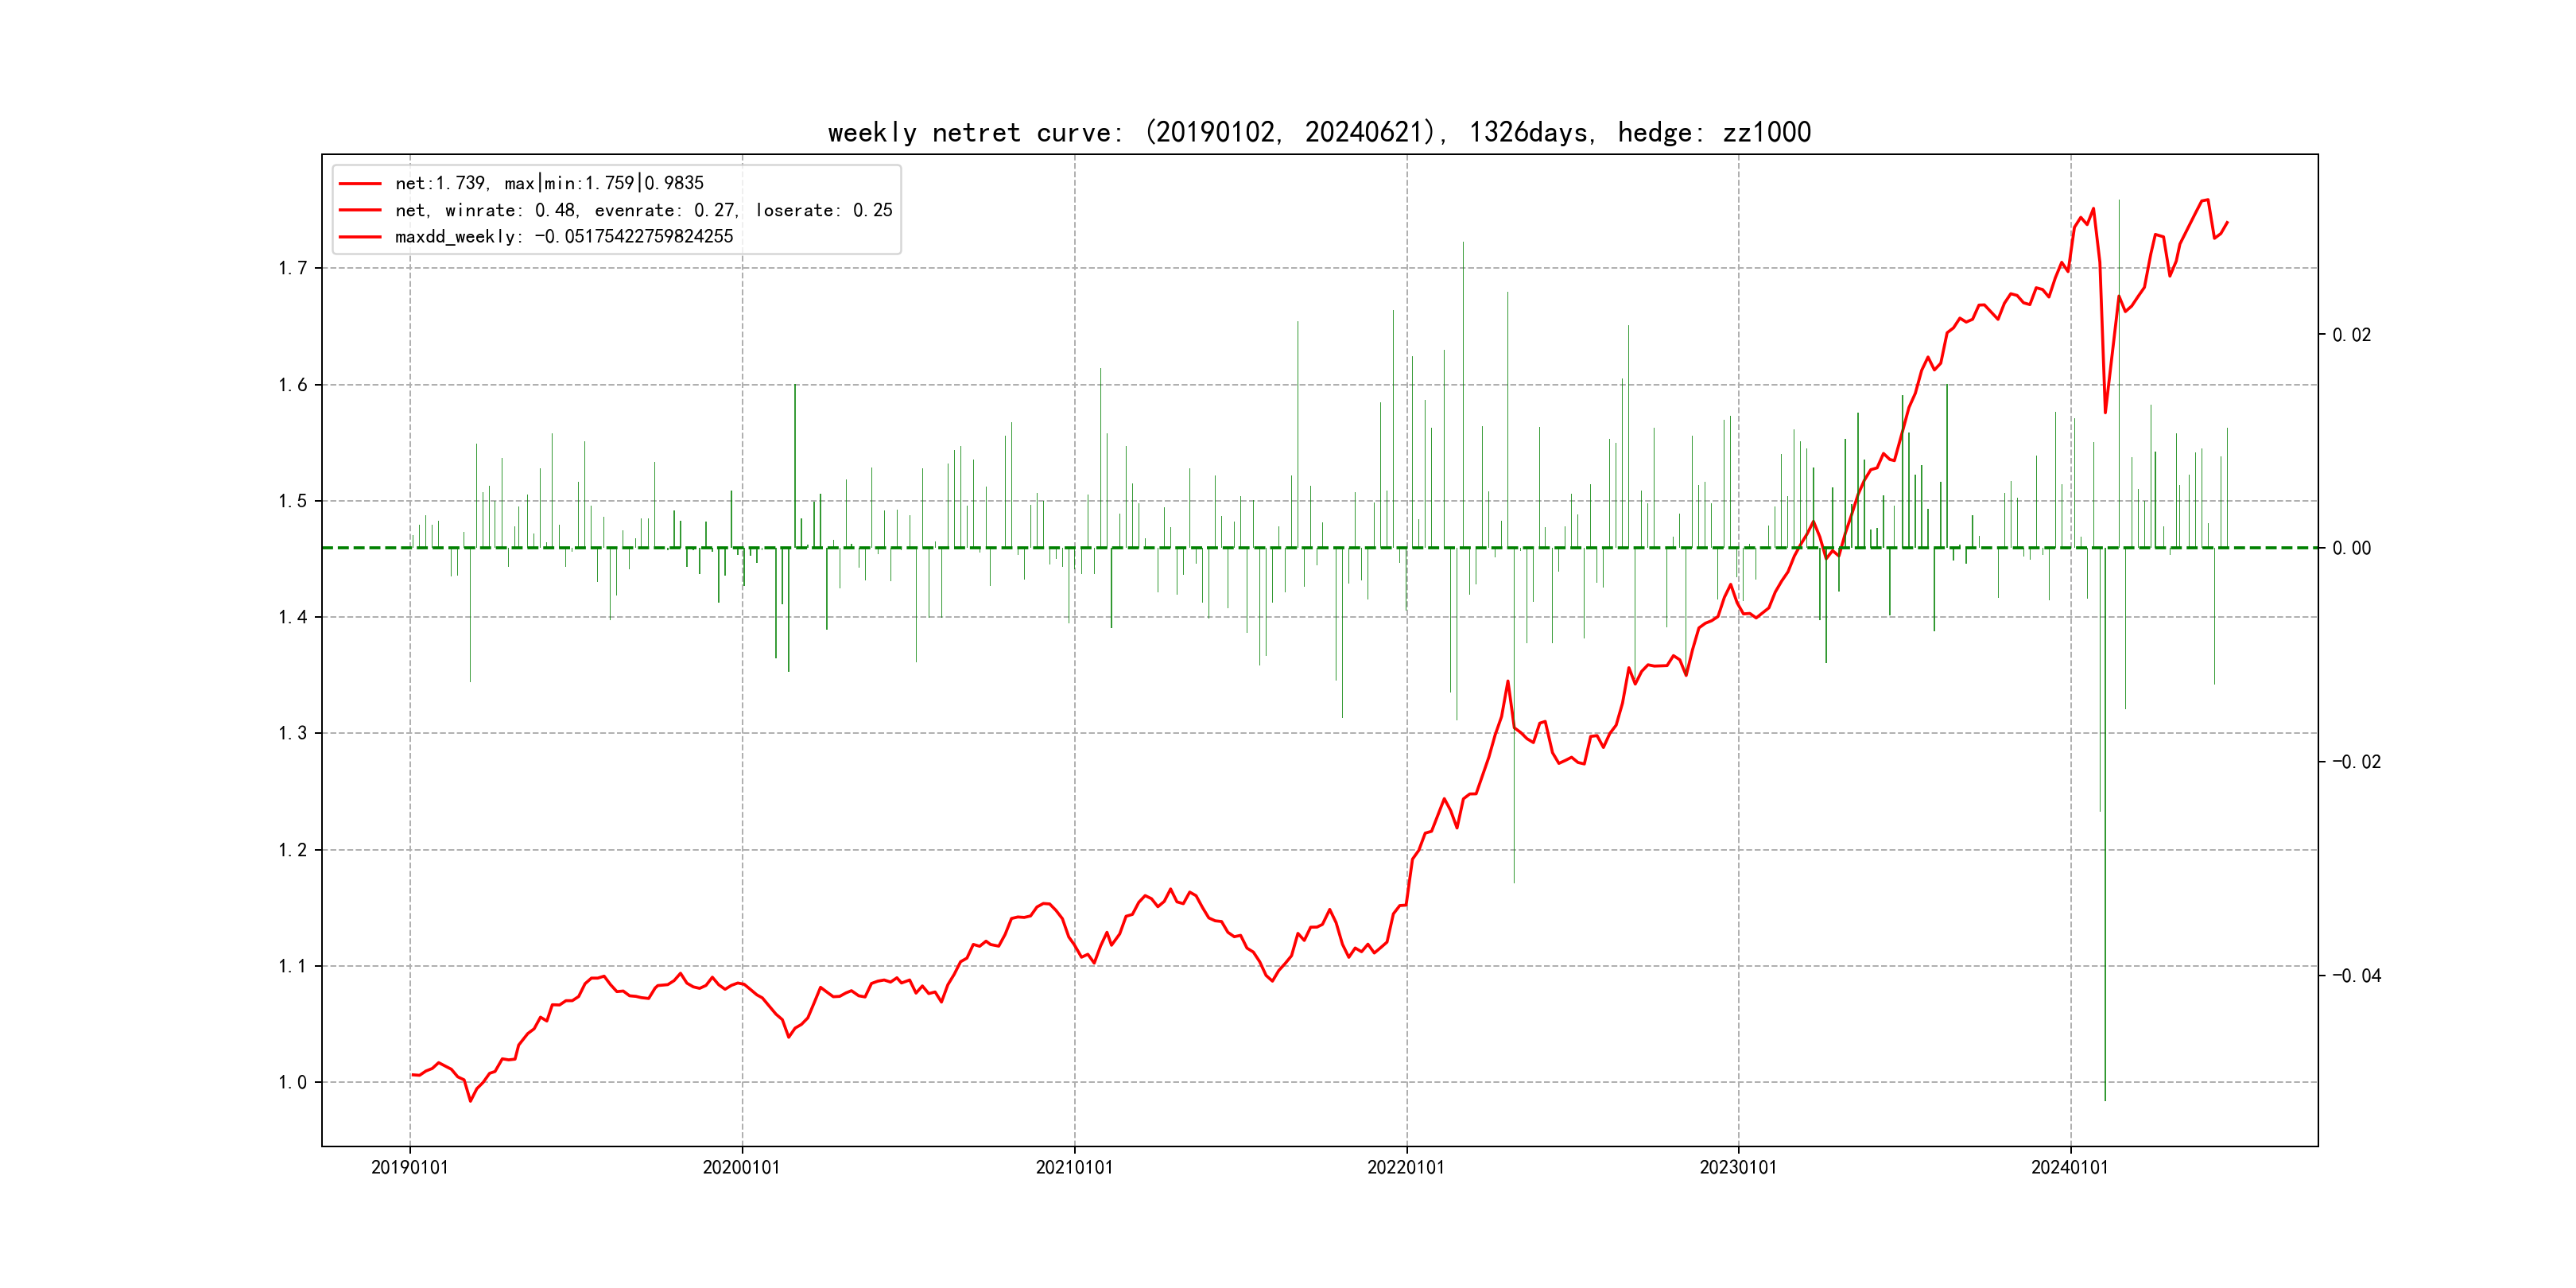Click the 1.7 left y-axis tick label
The image size is (2576, 1288).
click(292, 268)
